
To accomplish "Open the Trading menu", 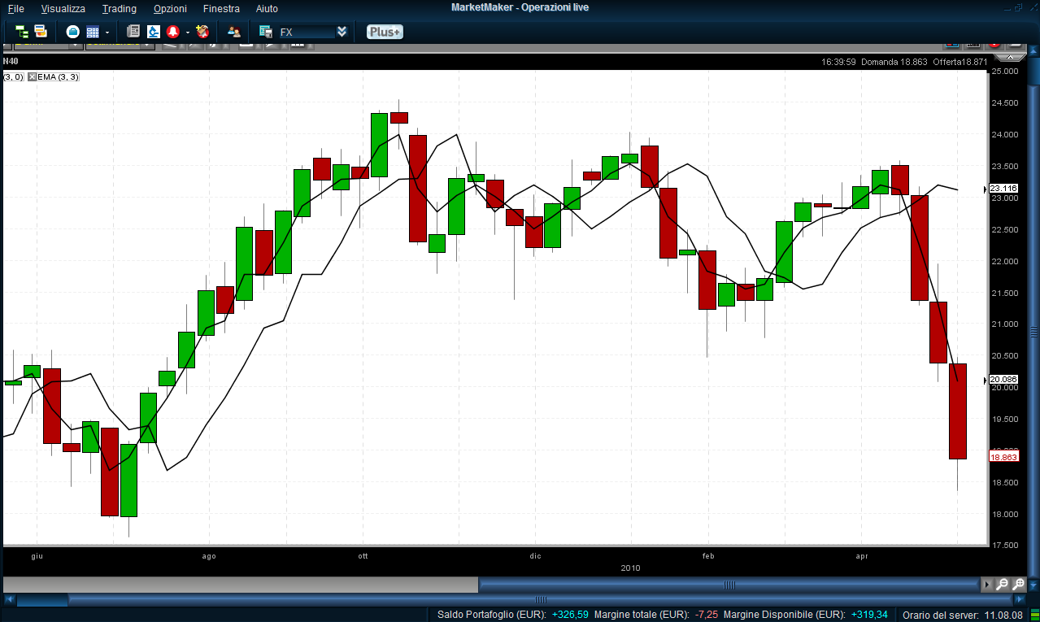I will pos(119,8).
